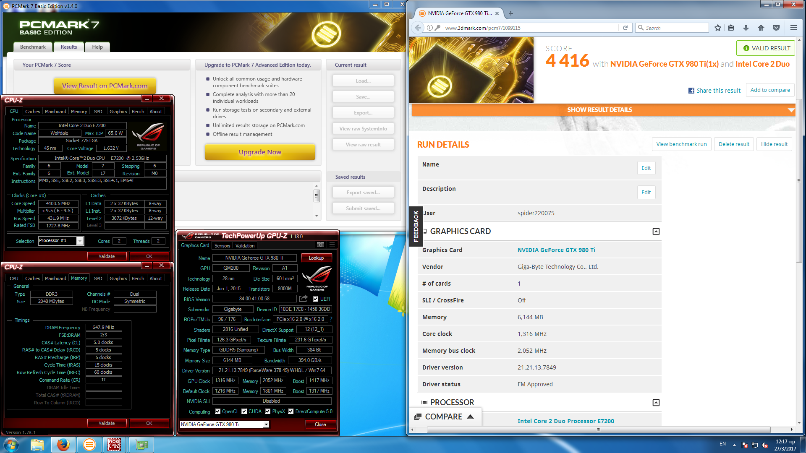Click the Facebook icon next to Share this result

pos(691,91)
